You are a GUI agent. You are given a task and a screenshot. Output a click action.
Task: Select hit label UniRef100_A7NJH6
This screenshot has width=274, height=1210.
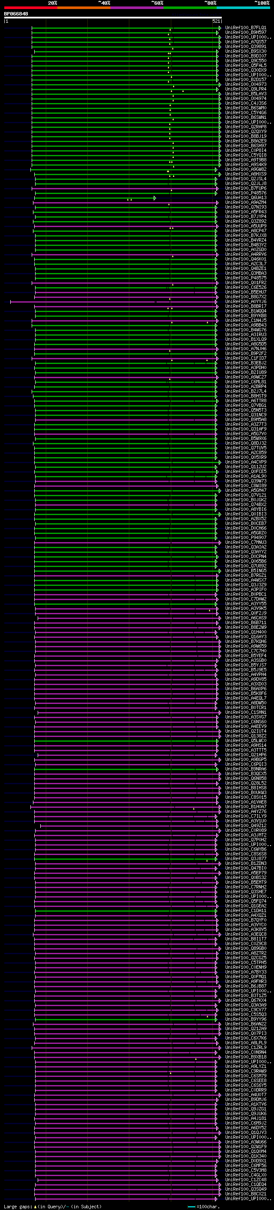246,349
